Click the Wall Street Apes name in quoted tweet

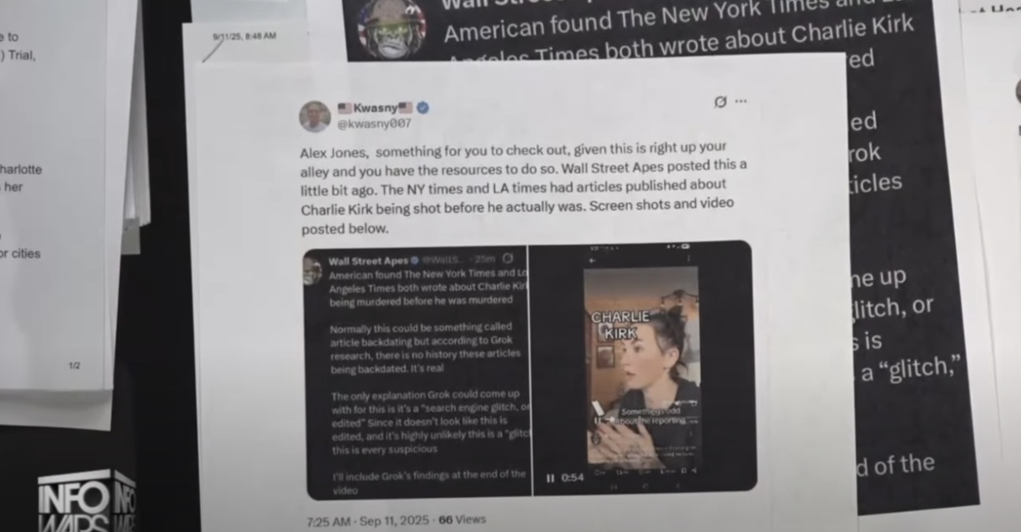(x=367, y=261)
